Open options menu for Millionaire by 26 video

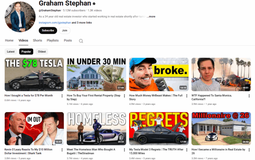[x=249, y=150]
